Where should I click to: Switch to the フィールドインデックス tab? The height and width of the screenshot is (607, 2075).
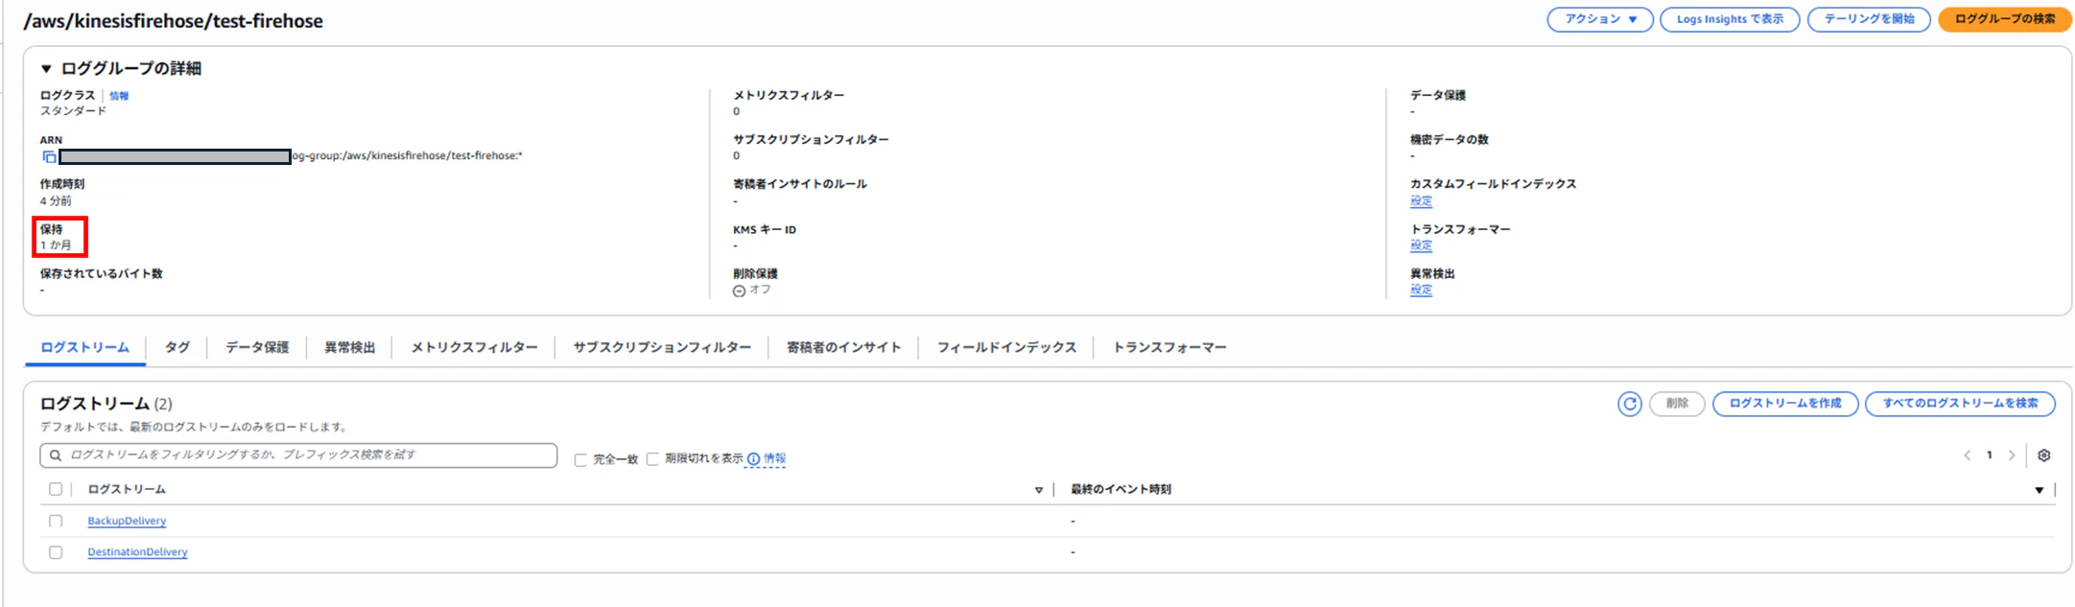click(1007, 347)
